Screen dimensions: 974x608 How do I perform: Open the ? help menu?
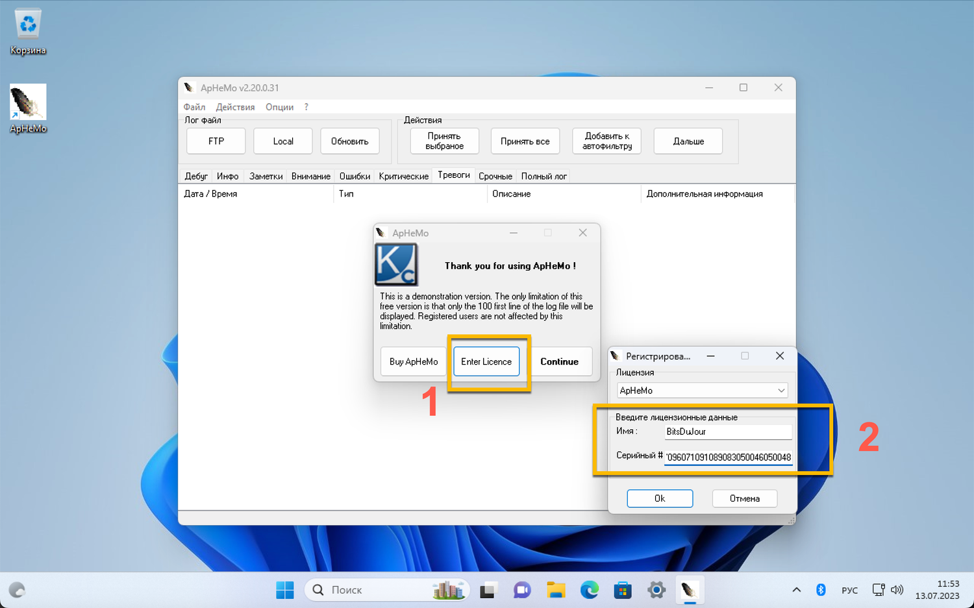click(306, 107)
